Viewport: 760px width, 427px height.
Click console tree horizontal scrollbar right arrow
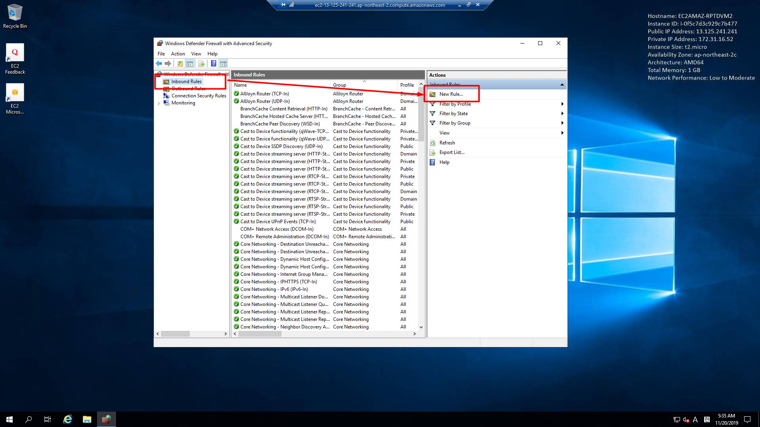pyautogui.click(x=226, y=334)
